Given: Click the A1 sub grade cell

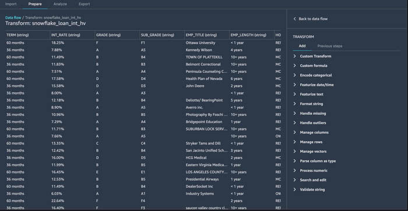Looking at the screenshot, I should click(x=143, y=194).
